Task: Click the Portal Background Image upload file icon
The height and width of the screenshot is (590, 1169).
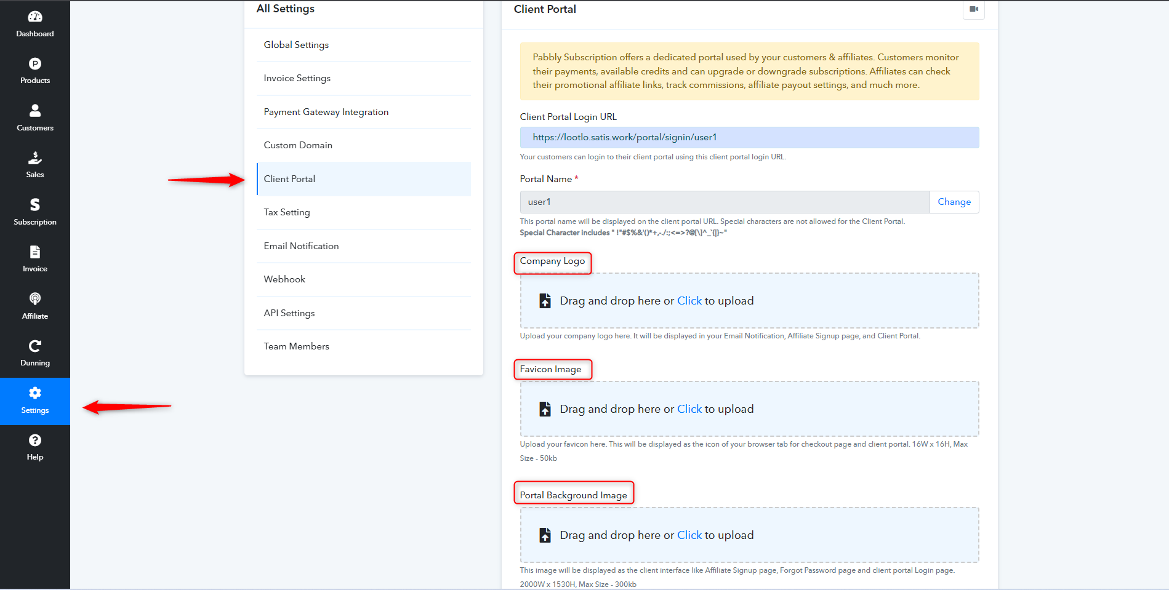Action: point(545,535)
